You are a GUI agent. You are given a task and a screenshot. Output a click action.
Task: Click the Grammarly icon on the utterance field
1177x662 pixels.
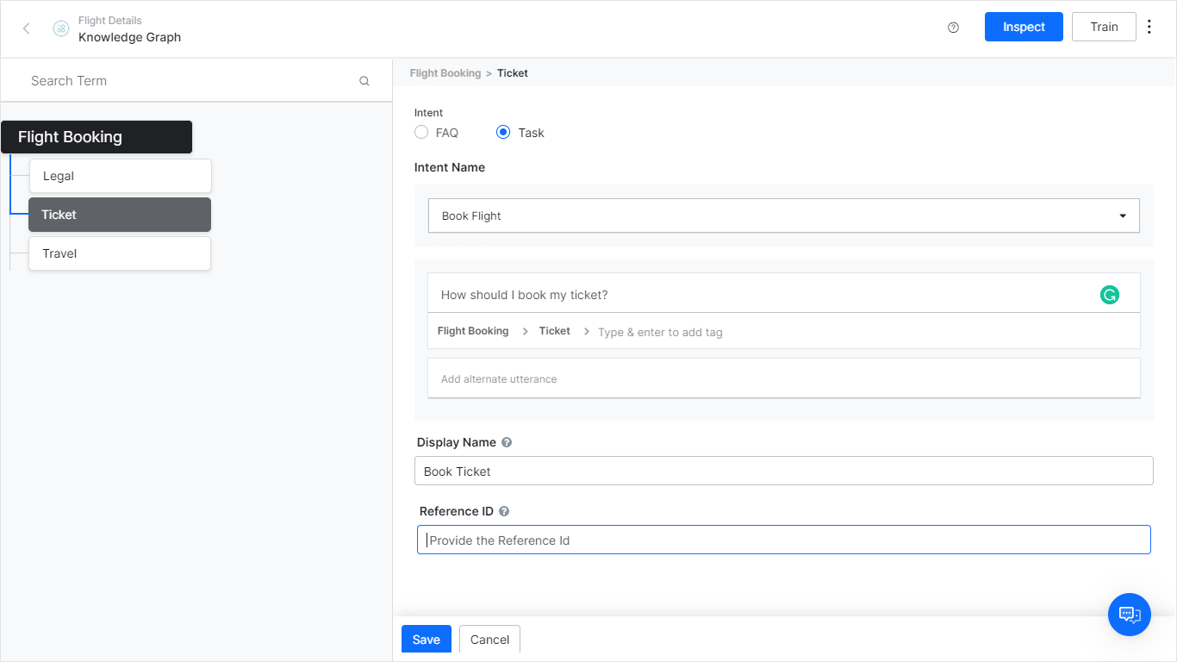click(x=1109, y=294)
